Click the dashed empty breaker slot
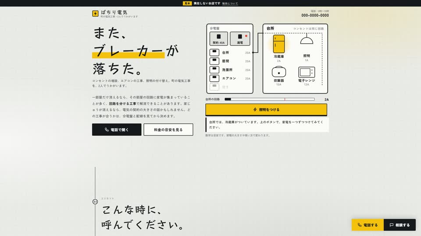Image resolution: width=421 pixels, height=236 pixels. [214, 87]
